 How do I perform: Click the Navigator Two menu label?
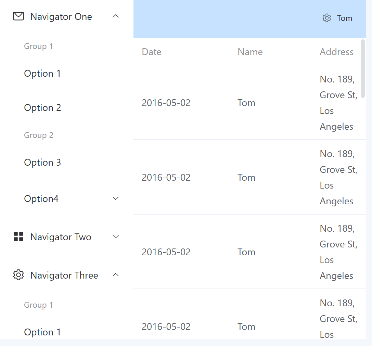click(61, 237)
